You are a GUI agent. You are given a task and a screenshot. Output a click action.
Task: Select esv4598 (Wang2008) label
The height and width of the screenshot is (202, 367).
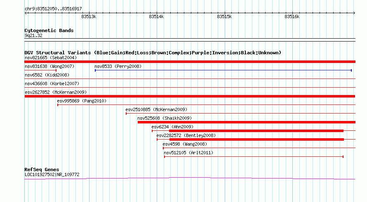tap(185, 144)
